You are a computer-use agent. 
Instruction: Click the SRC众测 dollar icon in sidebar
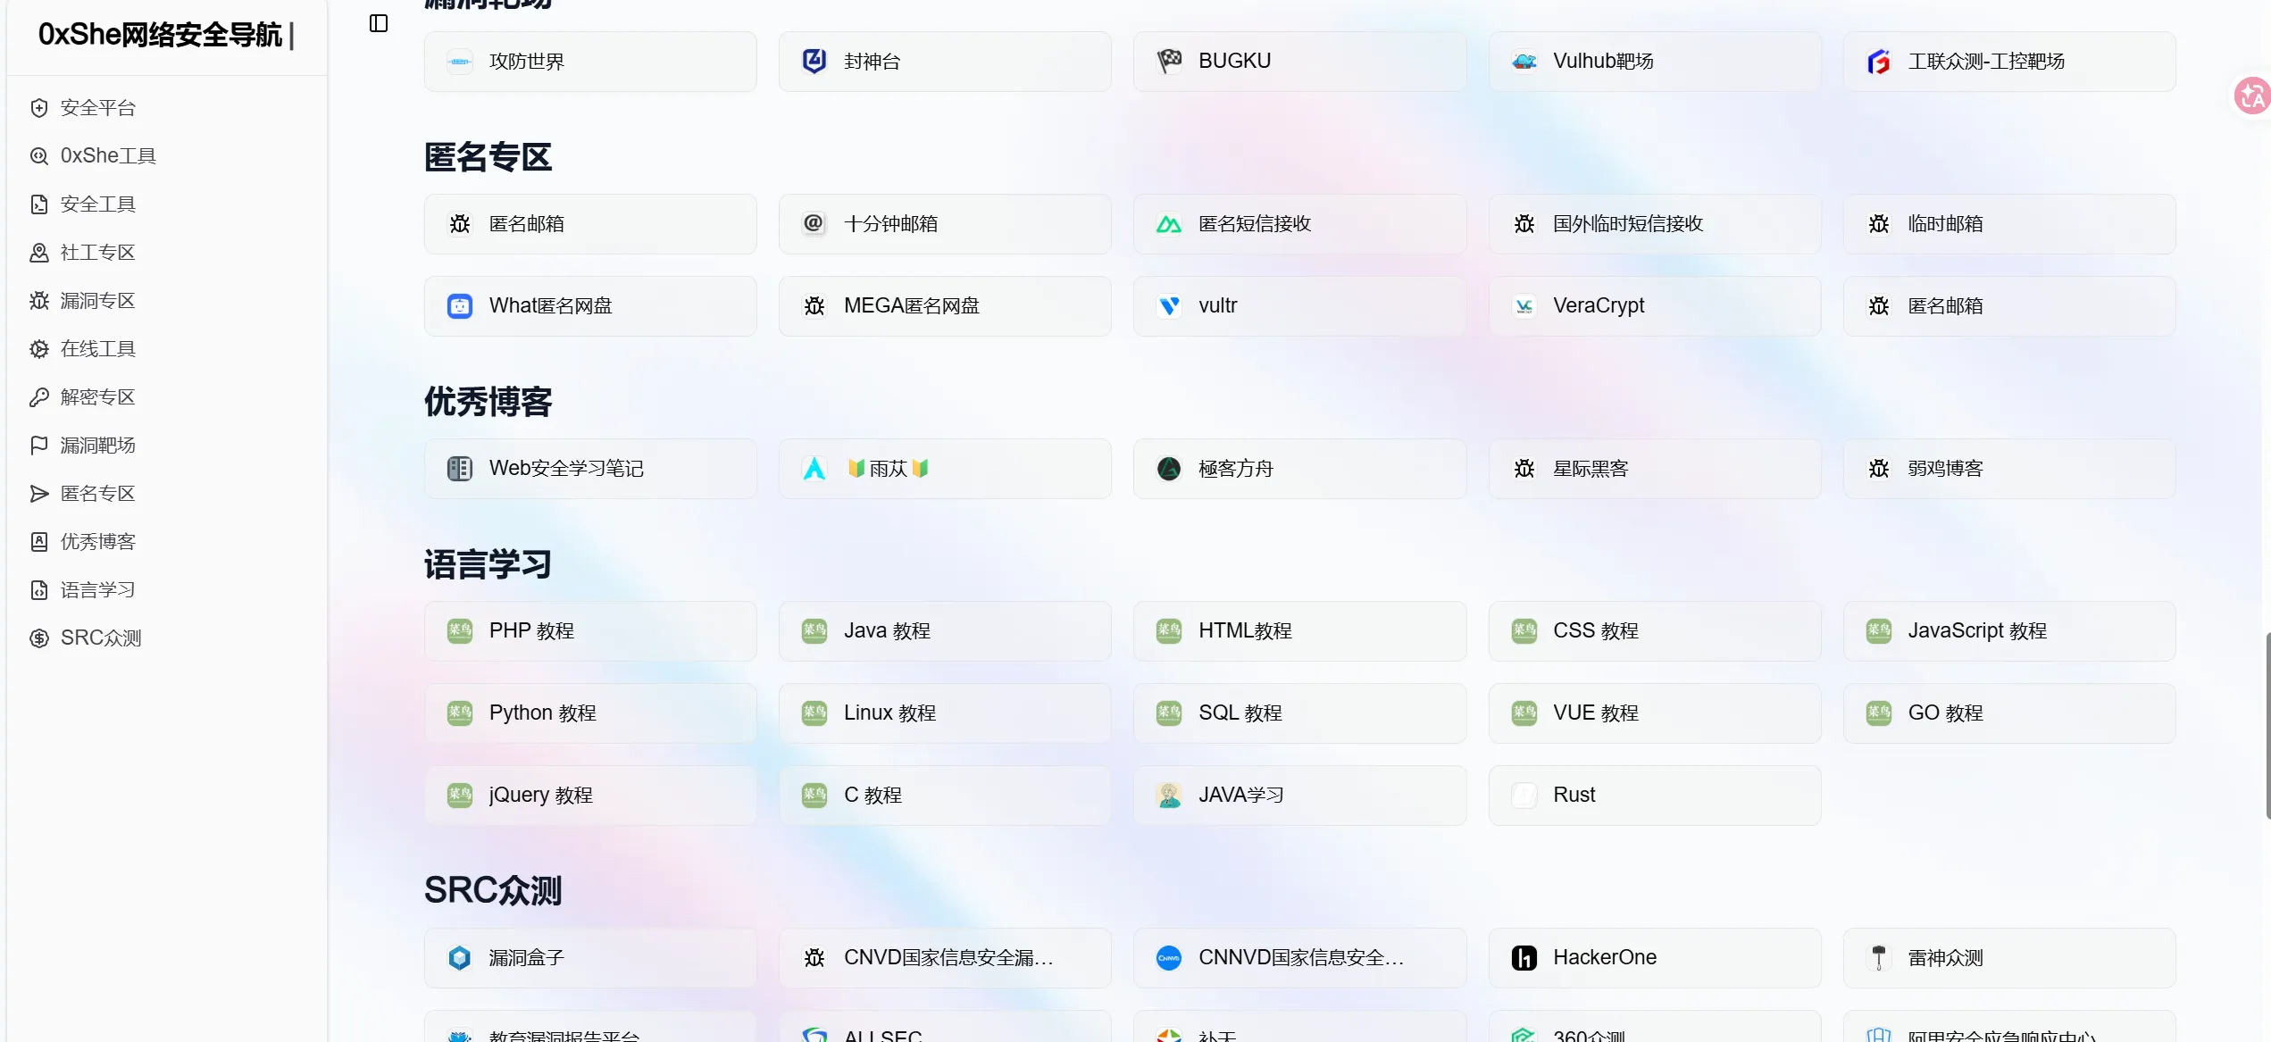tap(39, 638)
